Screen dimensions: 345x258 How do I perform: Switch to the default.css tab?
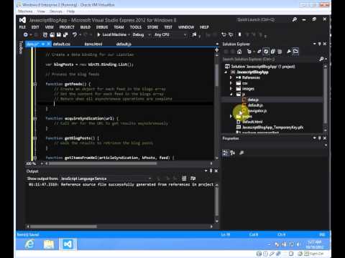click(62, 44)
